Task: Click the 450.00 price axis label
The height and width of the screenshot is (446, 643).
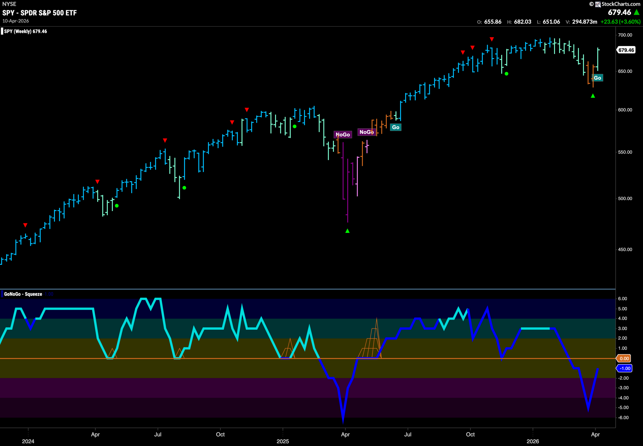Action: [x=625, y=249]
